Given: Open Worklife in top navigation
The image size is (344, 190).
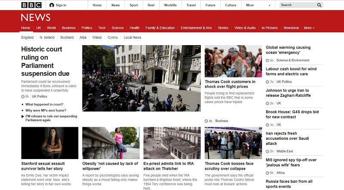Looking at the screenshot, I should (x=170, y=5).
